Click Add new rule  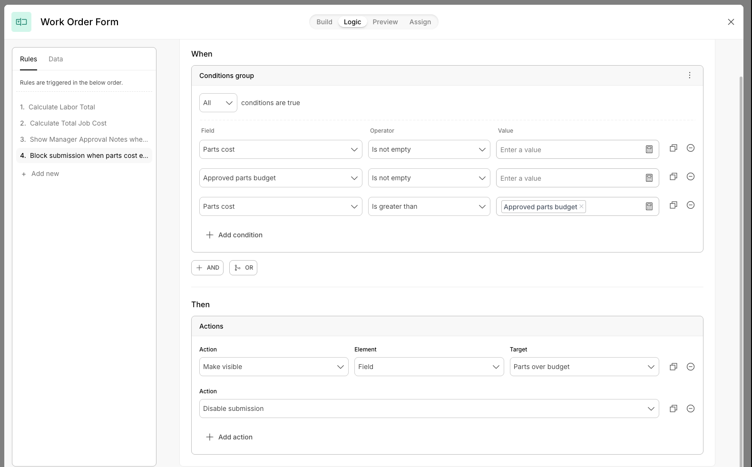coord(40,174)
